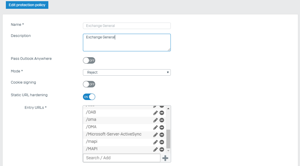The height and width of the screenshot is (166, 300).
Task: Remove the /oma entry URL
Action: (162, 120)
